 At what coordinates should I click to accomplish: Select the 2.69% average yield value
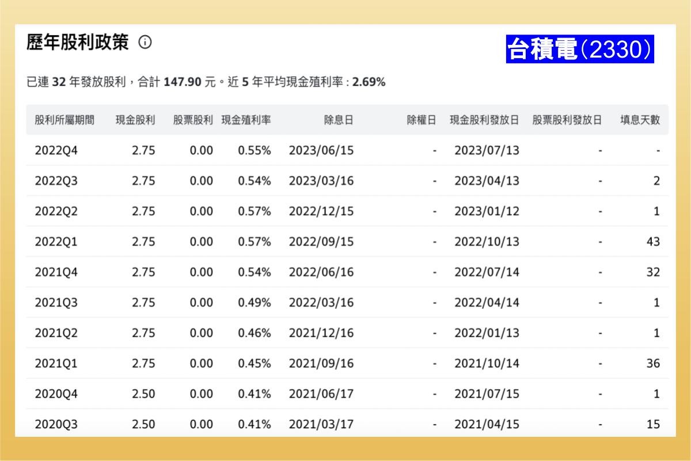click(369, 82)
